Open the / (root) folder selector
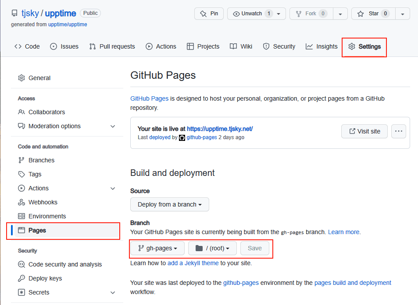The image size is (418, 305). pyautogui.click(x=212, y=249)
